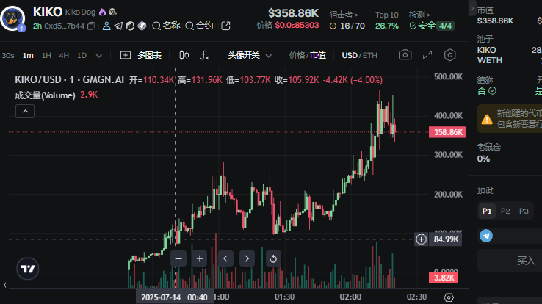
Task: Expand left panel with bottom-left chevron
Action: click(5, 285)
